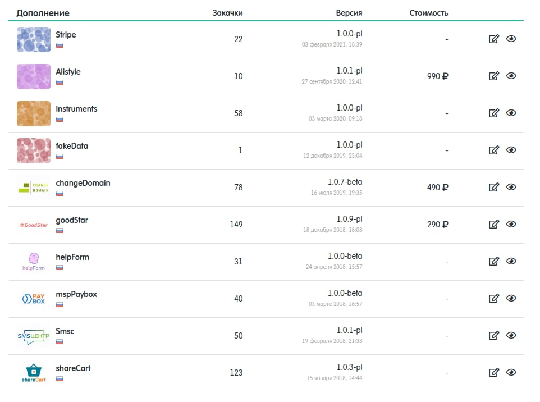This screenshot has height=402, width=540.
Task: Open the helpForm add-on link
Action: click(x=72, y=257)
